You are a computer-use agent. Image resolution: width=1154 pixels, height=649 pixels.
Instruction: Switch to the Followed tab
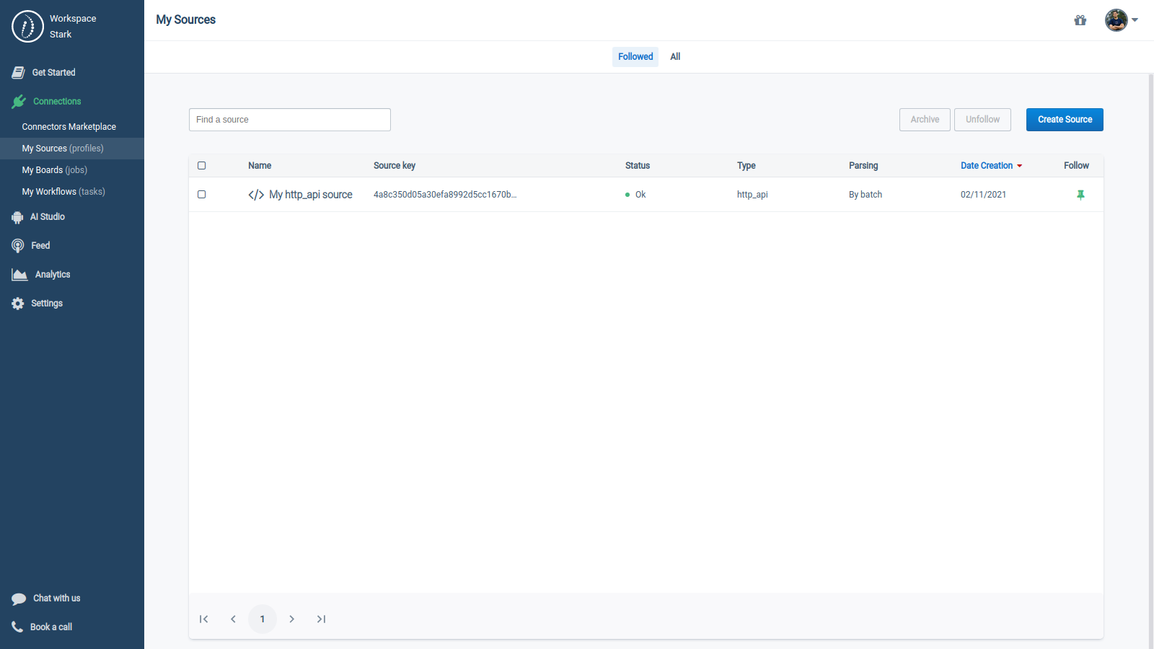click(635, 57)
